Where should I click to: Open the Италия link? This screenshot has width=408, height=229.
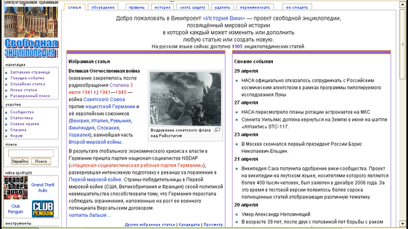click(99, 121)
